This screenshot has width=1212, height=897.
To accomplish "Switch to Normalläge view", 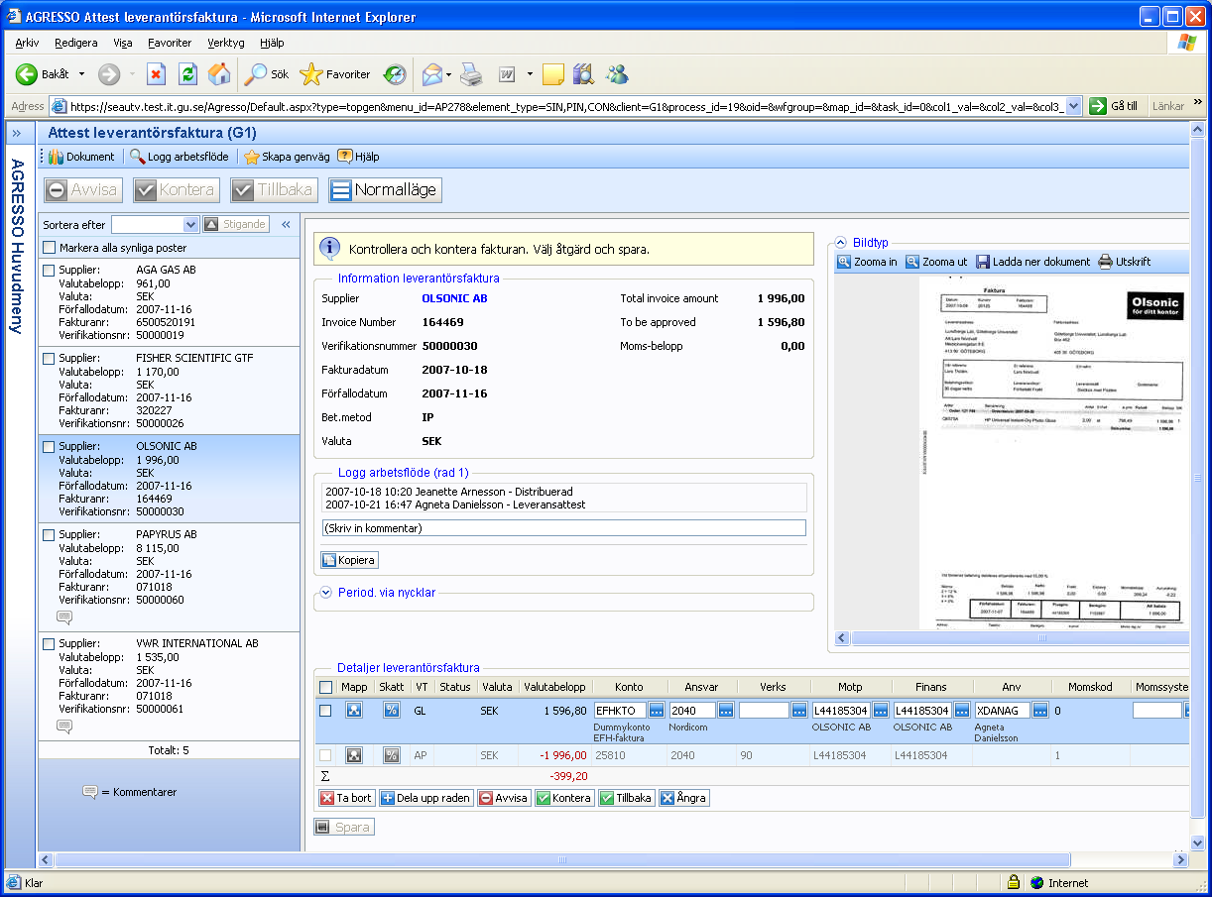I will click(x=385, y=190).
